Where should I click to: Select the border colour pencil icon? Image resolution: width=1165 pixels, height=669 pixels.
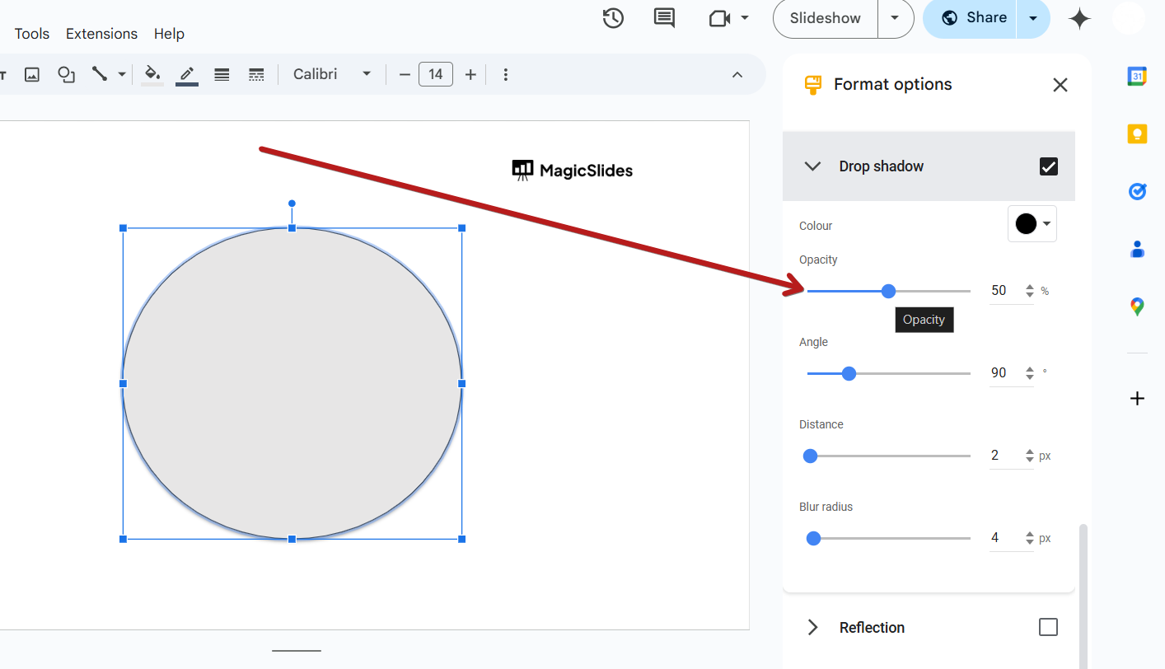[187, 74]
